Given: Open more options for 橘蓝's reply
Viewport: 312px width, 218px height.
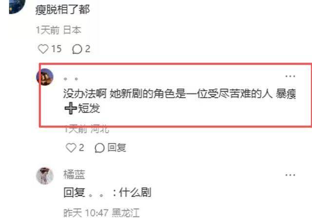Looking at the screenshot, I should [290, 175].
